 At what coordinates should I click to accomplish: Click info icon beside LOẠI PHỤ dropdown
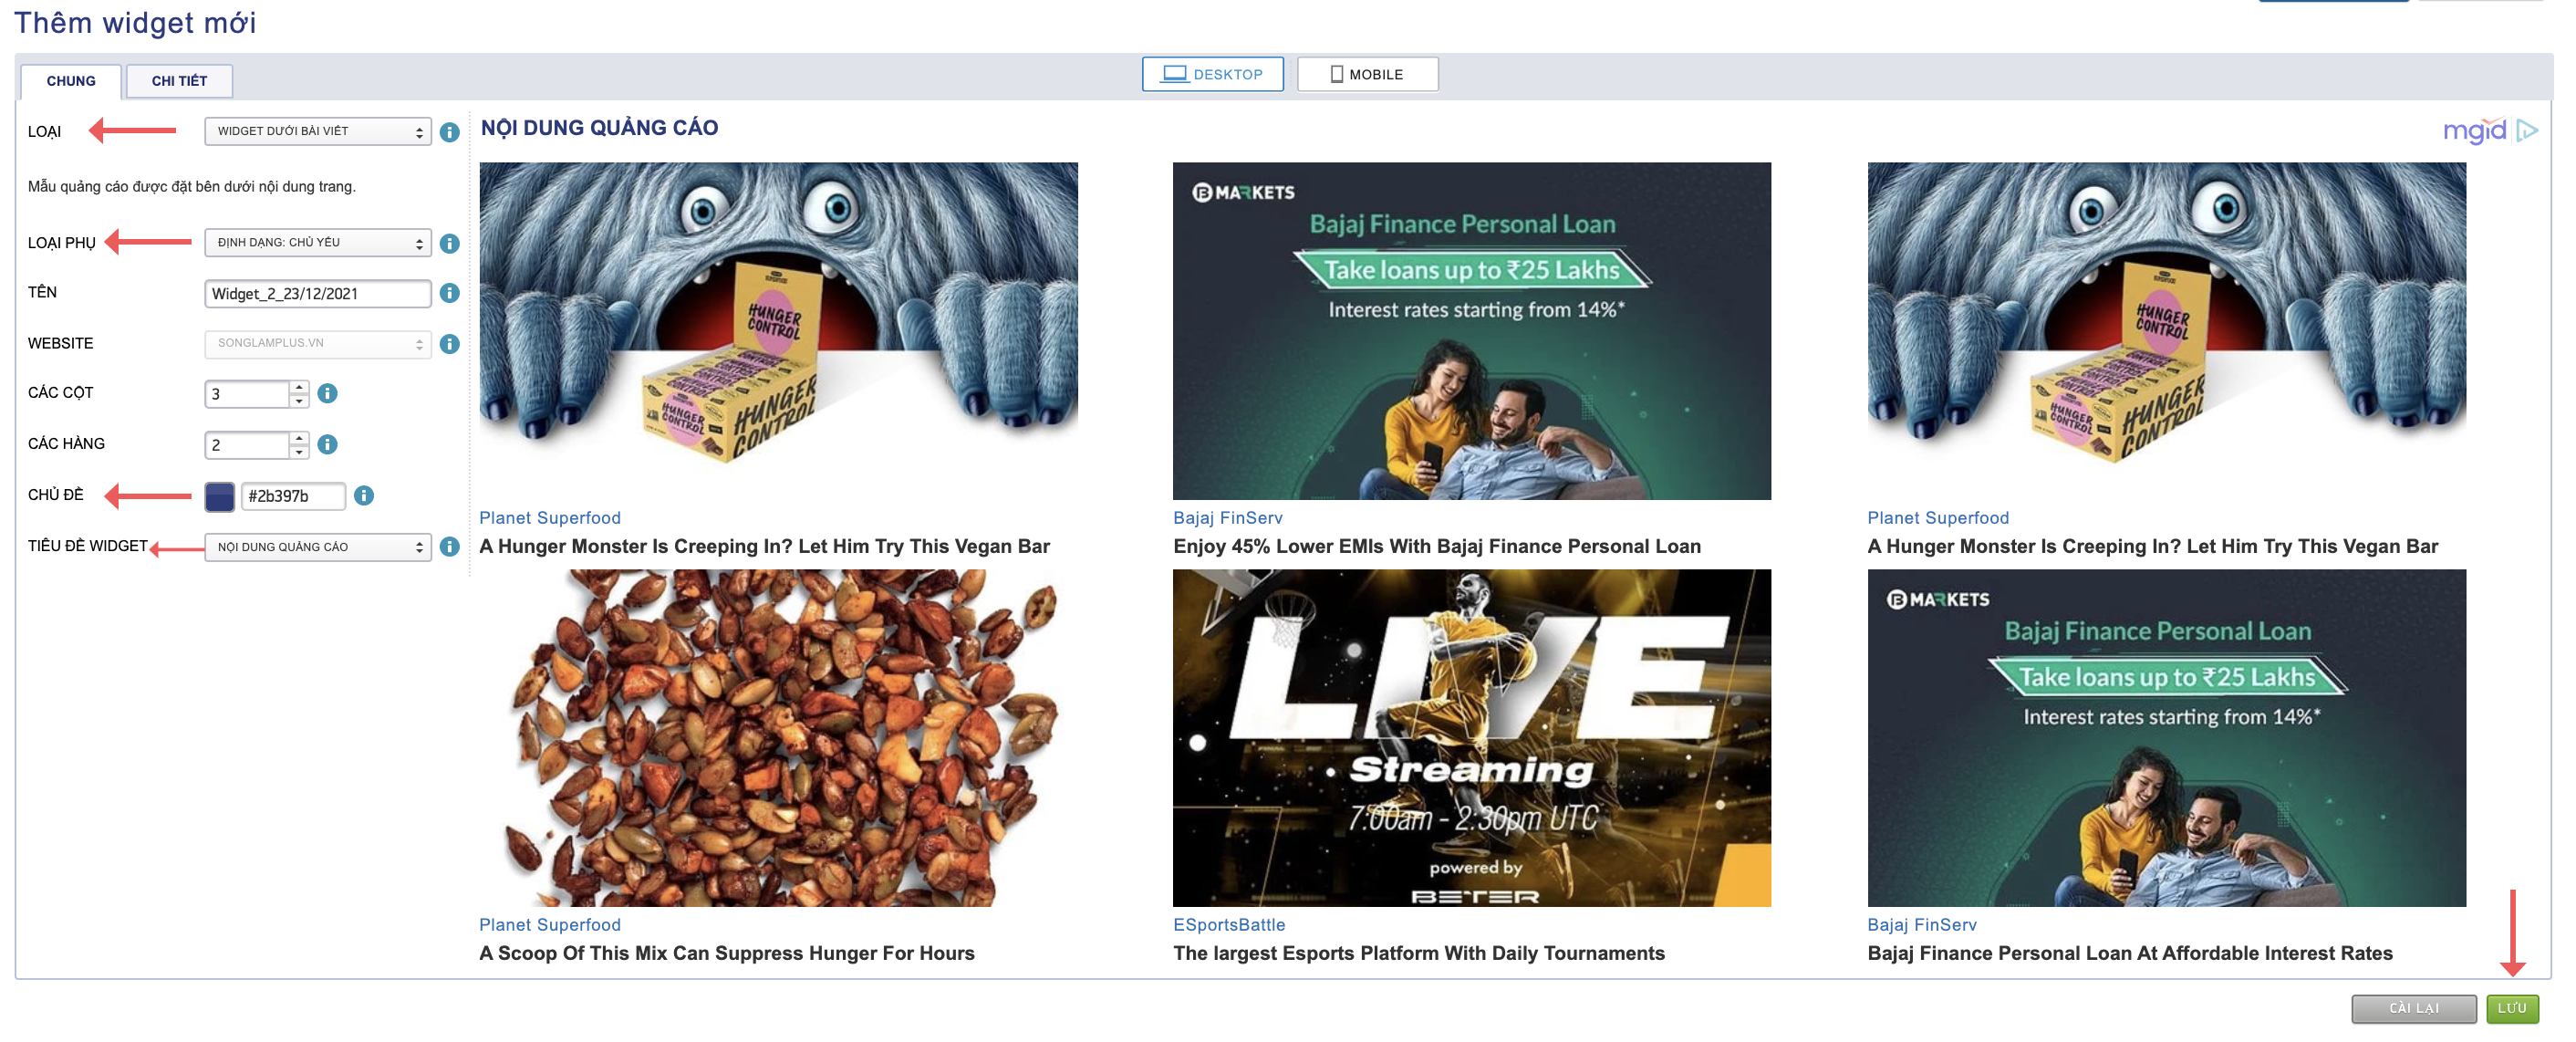(450, 243)
